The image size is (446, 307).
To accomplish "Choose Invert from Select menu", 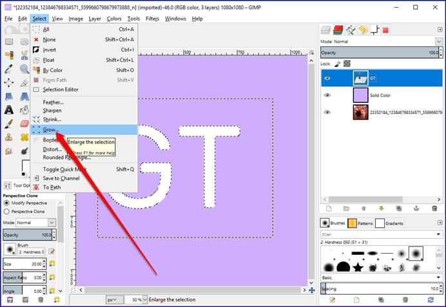I will [84, 50].
